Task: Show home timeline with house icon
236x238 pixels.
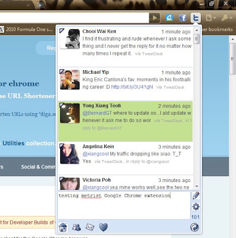Action: coord(63,227)
